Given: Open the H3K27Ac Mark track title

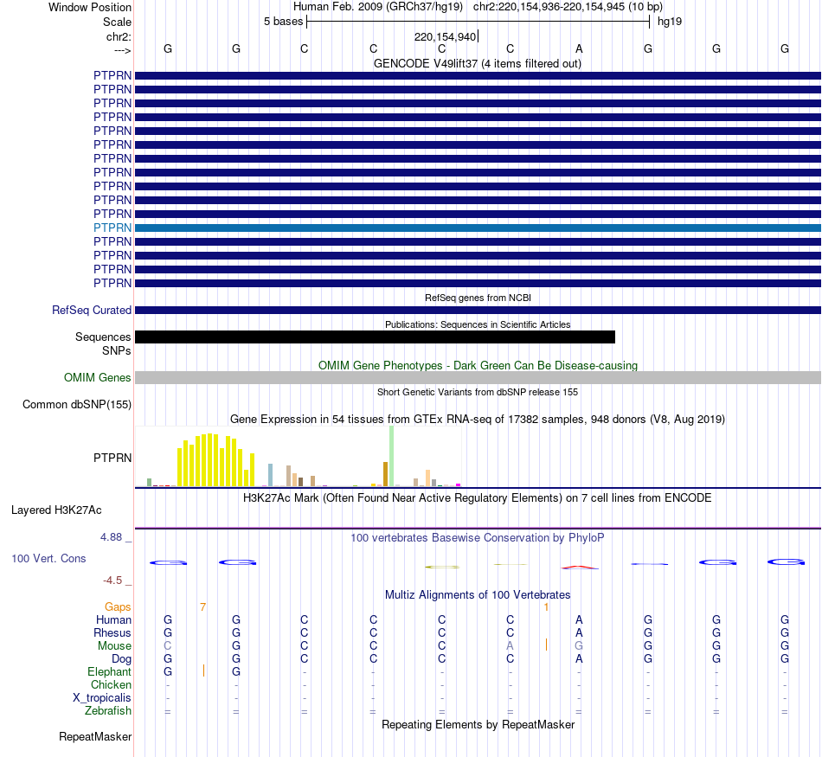Looking at the screenshot, I should [478, 498].
